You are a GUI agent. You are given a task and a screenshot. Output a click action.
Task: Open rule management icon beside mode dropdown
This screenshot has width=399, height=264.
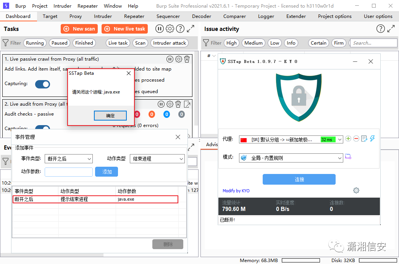[348, 157]
